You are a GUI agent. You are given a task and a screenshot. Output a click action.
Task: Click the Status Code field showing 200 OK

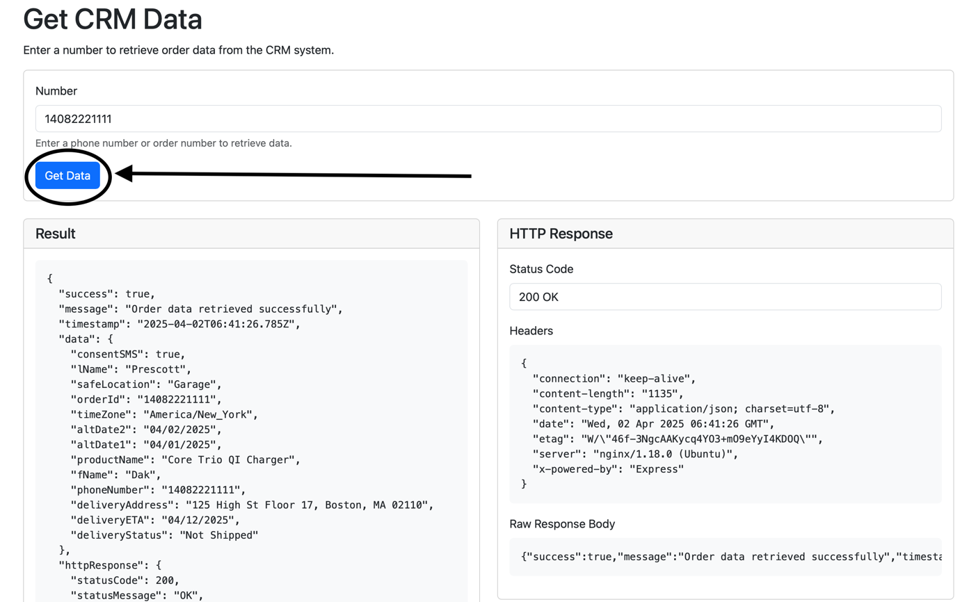(725, 297)
